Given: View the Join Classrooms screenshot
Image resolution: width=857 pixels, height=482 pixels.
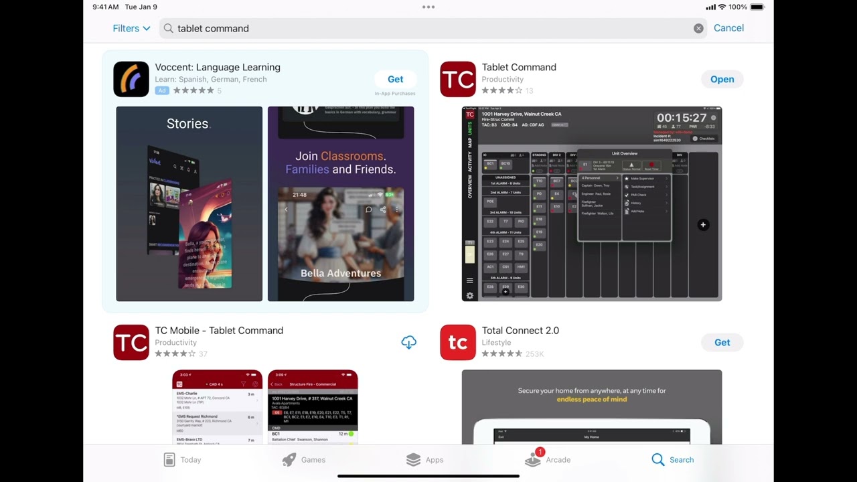Looking at the screenshot, I should coord(341,204).
